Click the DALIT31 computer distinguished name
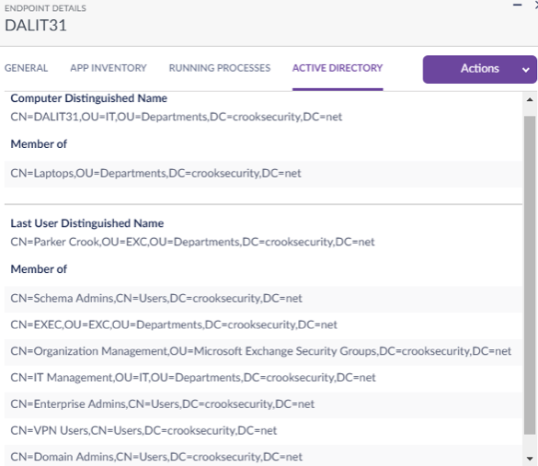 [177, 117]
